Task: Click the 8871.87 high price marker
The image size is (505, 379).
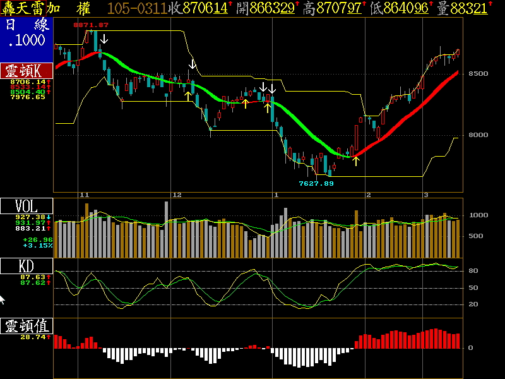Action: tap(91, 25)
